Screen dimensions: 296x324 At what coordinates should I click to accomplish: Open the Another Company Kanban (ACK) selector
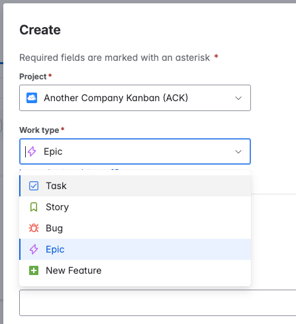click(135, 98)
